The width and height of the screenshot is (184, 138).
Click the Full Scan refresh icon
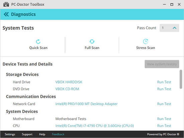click(x=92, y=41)
